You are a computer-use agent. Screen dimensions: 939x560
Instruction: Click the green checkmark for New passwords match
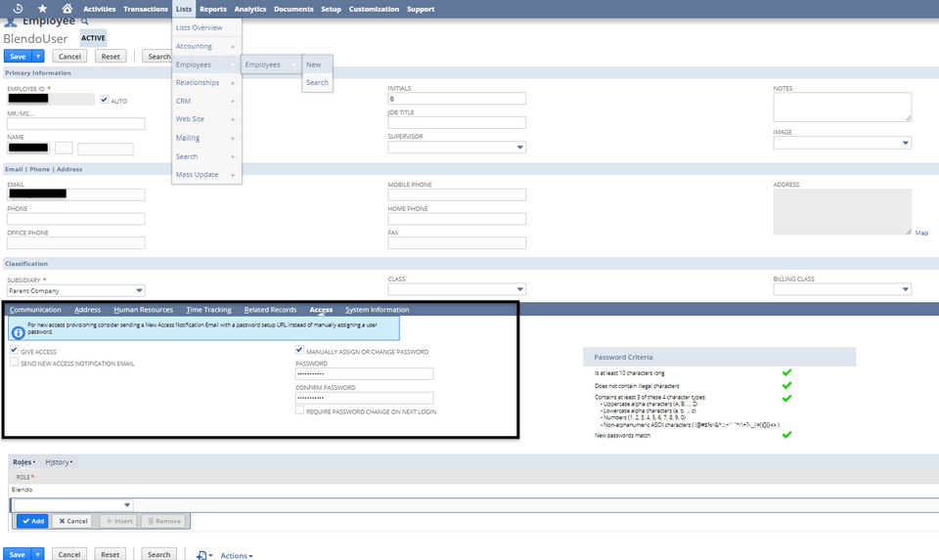click(x=786, y=434)
